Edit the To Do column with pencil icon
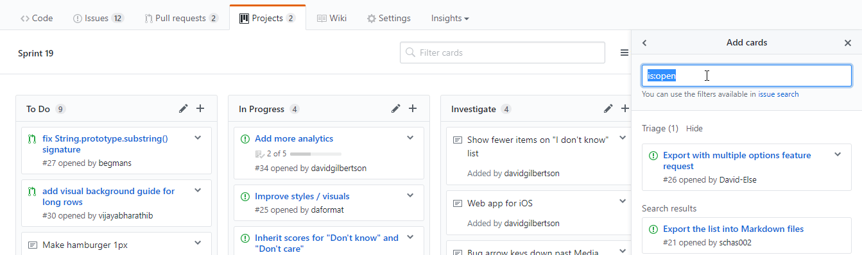This screenshot has height=255, width=862. click(184, 109)
